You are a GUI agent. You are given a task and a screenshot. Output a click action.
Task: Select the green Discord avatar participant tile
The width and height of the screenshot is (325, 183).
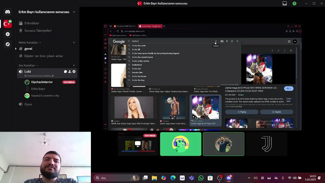click(x=181, y=144)
